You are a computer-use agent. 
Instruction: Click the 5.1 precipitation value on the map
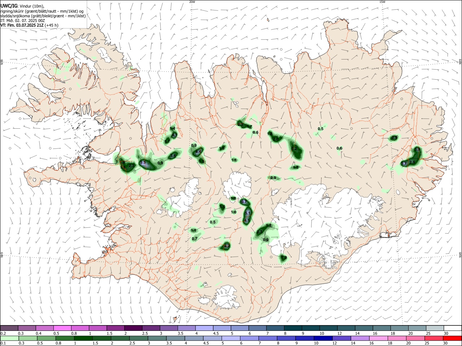click(248, 213)
